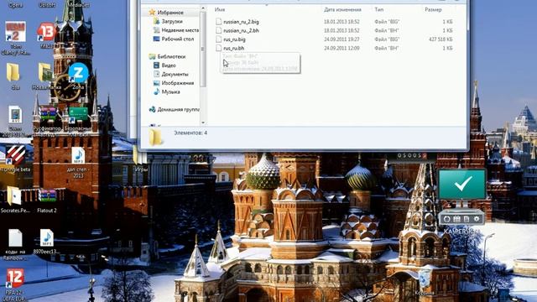
Task: Click the date of russian_ru_2.big
Action: (x=341, y=22)
